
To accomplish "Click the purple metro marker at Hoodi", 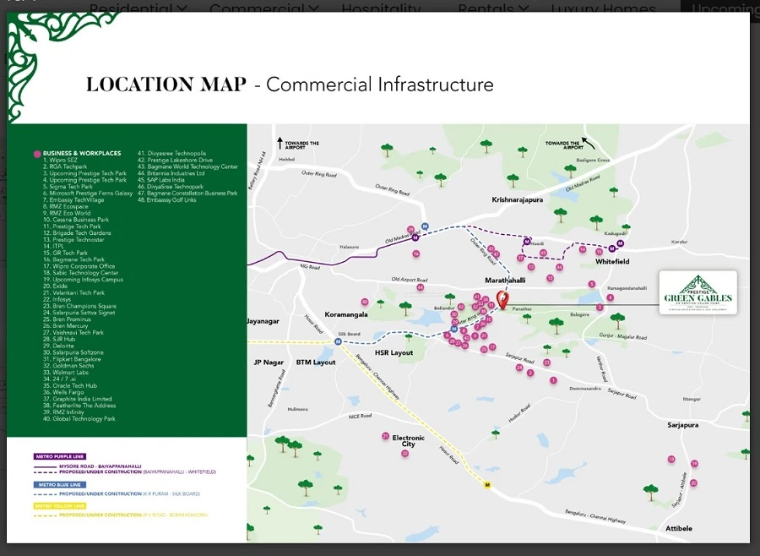I will point(527,240).
